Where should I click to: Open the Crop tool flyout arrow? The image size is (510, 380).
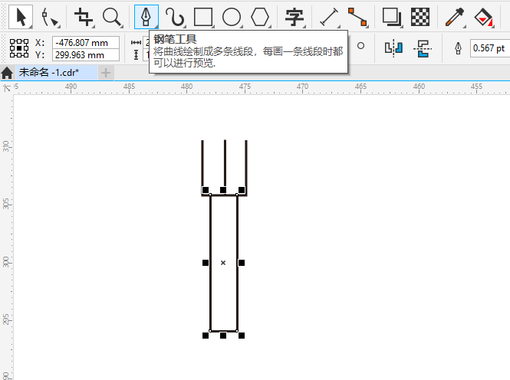pos(93,26)
